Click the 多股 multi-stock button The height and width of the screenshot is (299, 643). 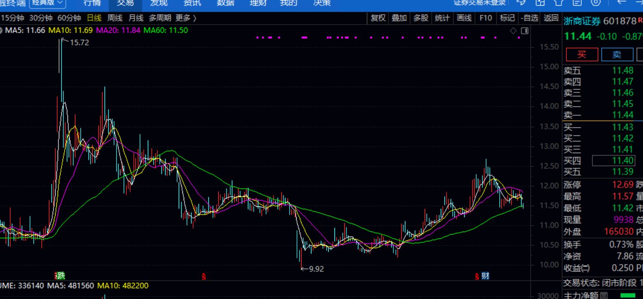(x=421, y=18)
